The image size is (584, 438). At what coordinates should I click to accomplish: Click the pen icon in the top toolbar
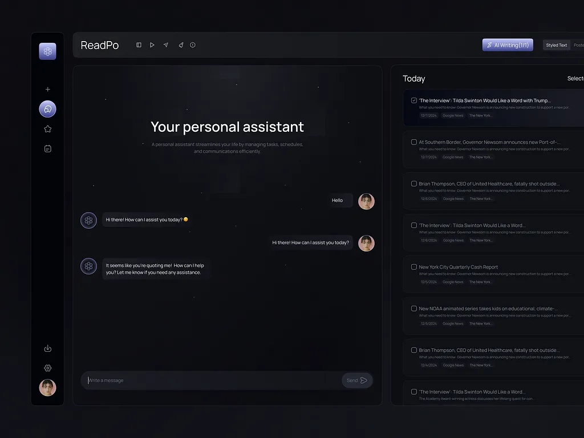[181, 44]
